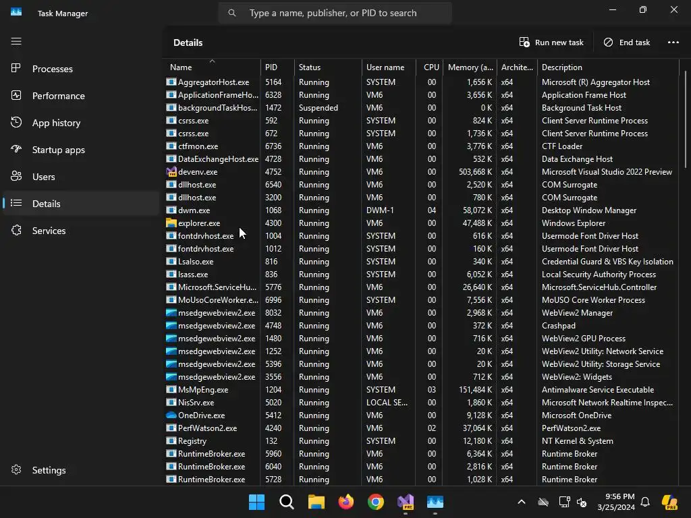Click the OneDrive tray cloud icon
This screenshot has height=518, width=691.
point(543,502)
